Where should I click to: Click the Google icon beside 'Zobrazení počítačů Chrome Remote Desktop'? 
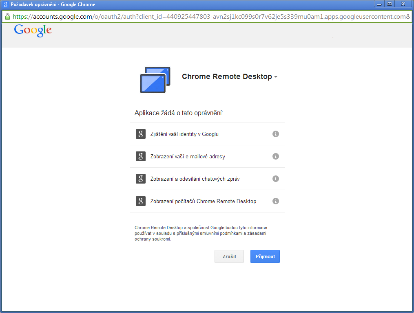pyautogui.click(x=141, y=201)
